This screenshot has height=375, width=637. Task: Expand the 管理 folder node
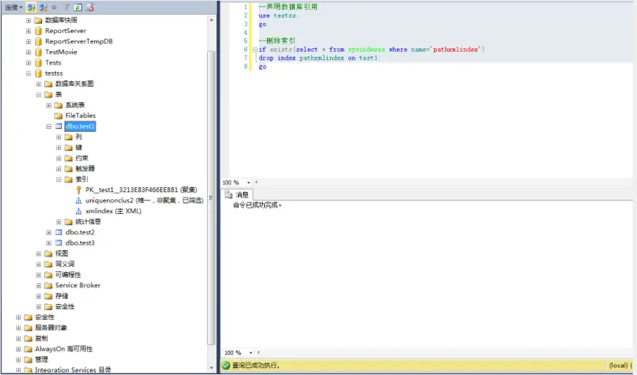point(18,360)
